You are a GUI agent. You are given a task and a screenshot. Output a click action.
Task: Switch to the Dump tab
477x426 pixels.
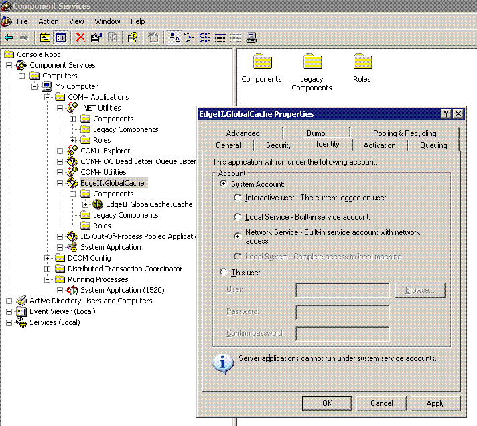316,133
